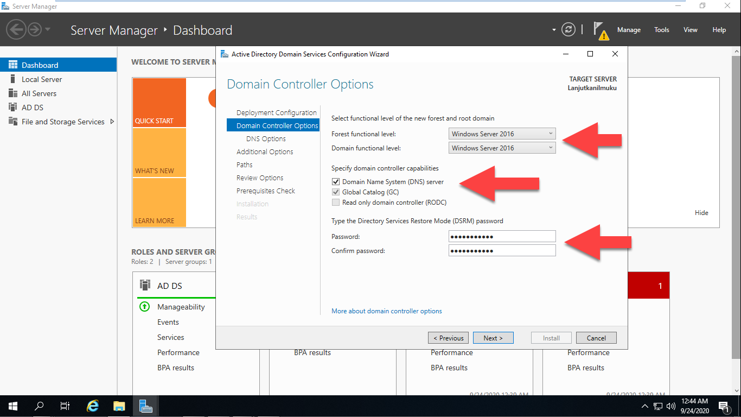
Task: Click Read only domain controller (RODC) checkbox
Action: coord(336,203)
